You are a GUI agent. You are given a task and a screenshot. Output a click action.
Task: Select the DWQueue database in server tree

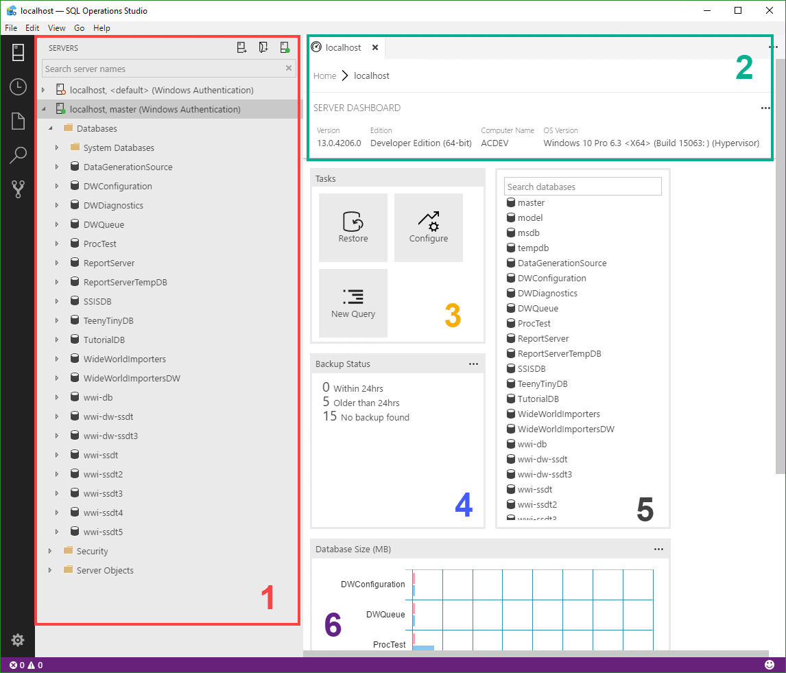[104, 224]
